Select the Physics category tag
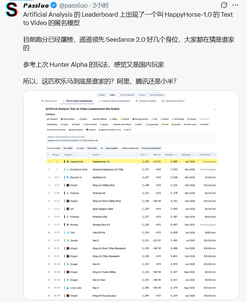The width and height of the screenshot is (248, 302). pos(126,119)
